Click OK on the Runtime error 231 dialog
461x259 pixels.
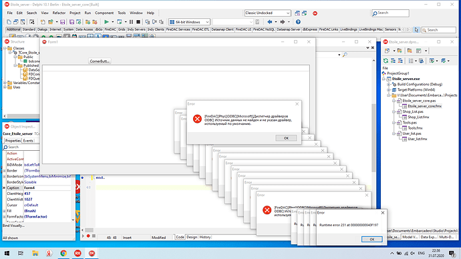click(x=372, y=240)
